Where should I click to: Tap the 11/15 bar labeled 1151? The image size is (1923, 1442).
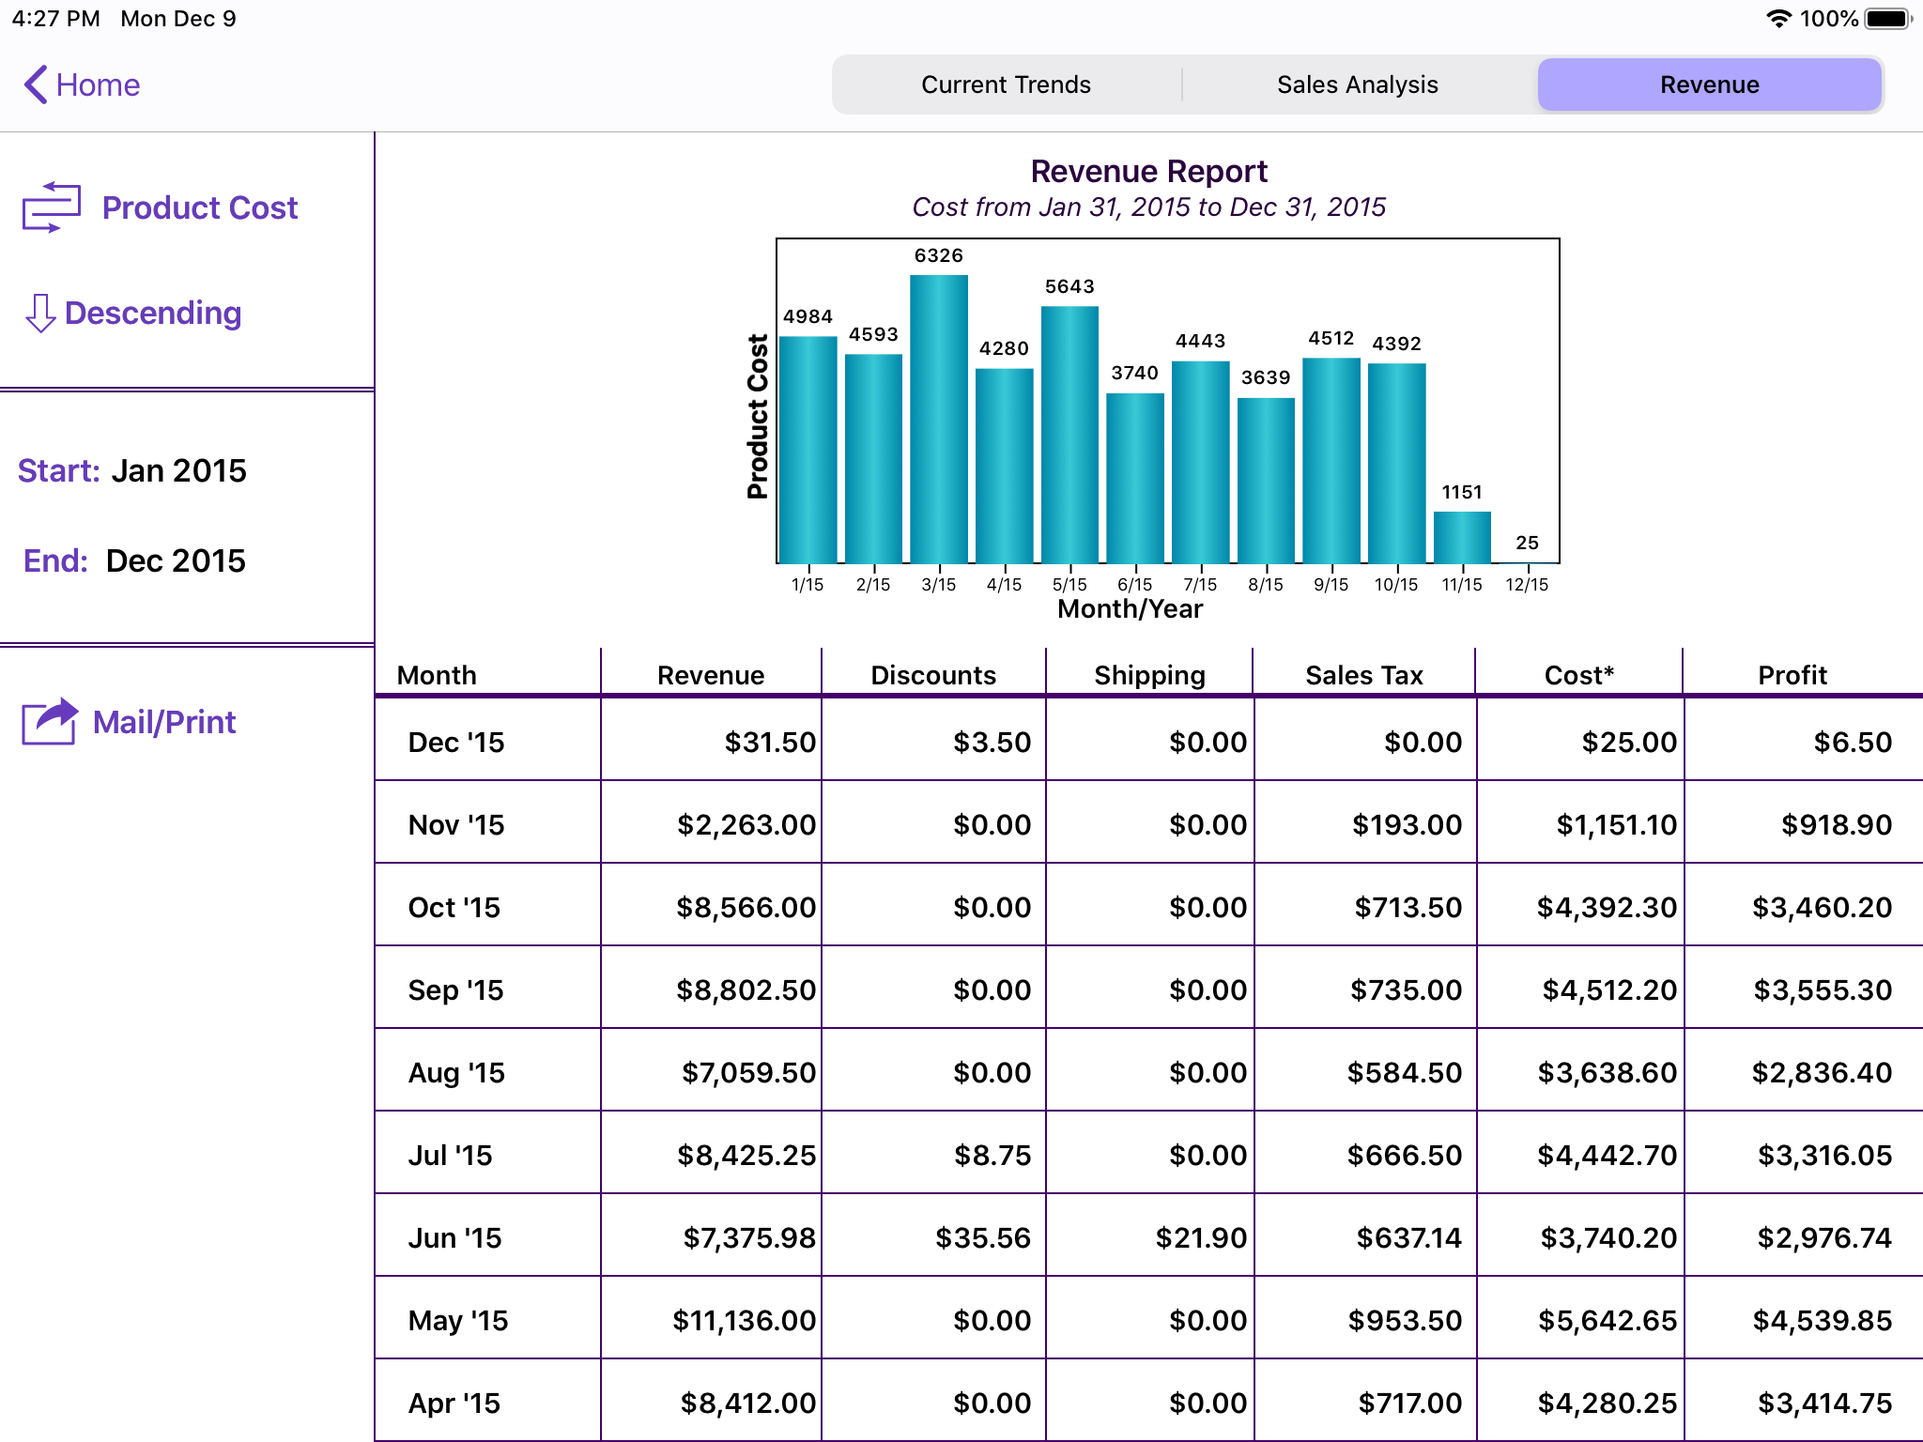click(x=1462, y=537)
